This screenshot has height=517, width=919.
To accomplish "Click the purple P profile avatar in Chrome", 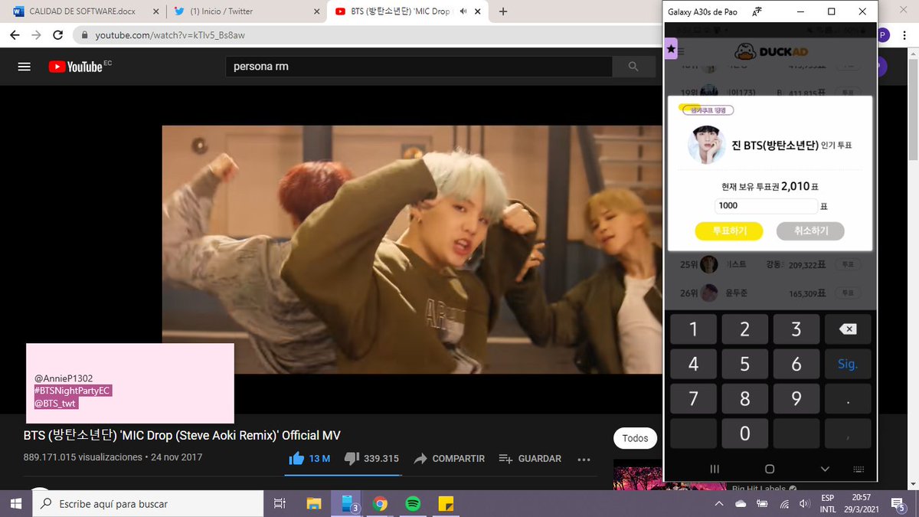I will pos(882,35).
